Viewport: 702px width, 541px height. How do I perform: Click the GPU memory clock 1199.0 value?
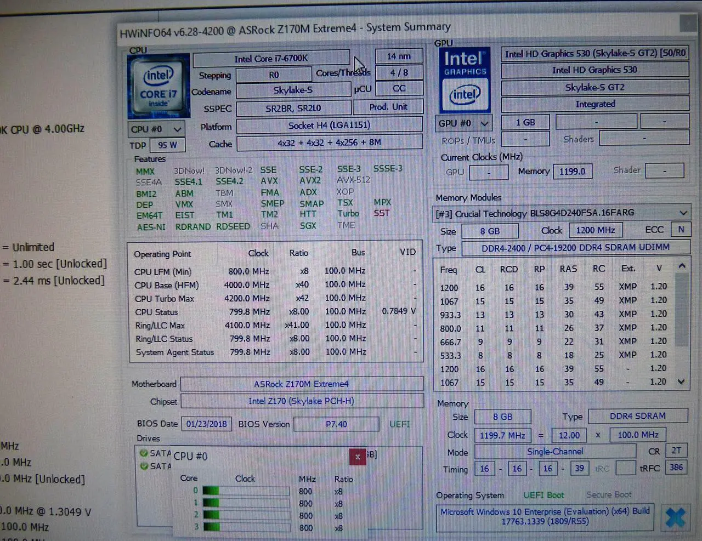[573, 172]
